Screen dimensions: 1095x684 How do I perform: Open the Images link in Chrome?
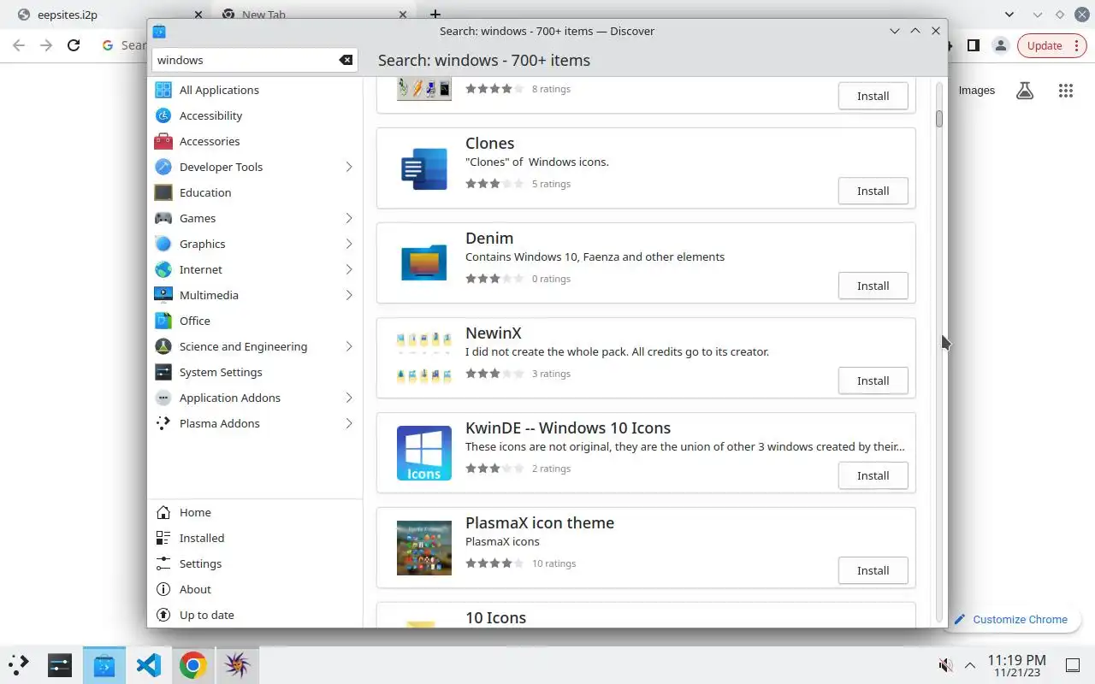tap(976, 90)
